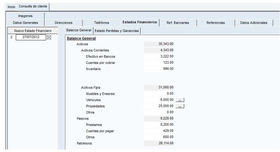
Task: Select the Balance General tab
Action: pyautogui.click(x=79, y=30)
